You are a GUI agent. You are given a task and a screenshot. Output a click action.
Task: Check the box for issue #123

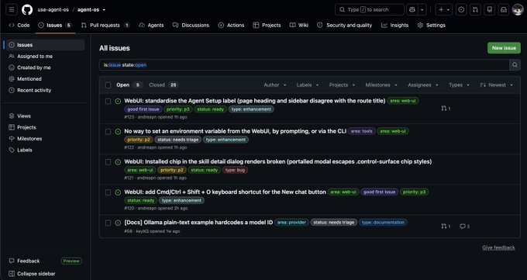coord(108,101)
